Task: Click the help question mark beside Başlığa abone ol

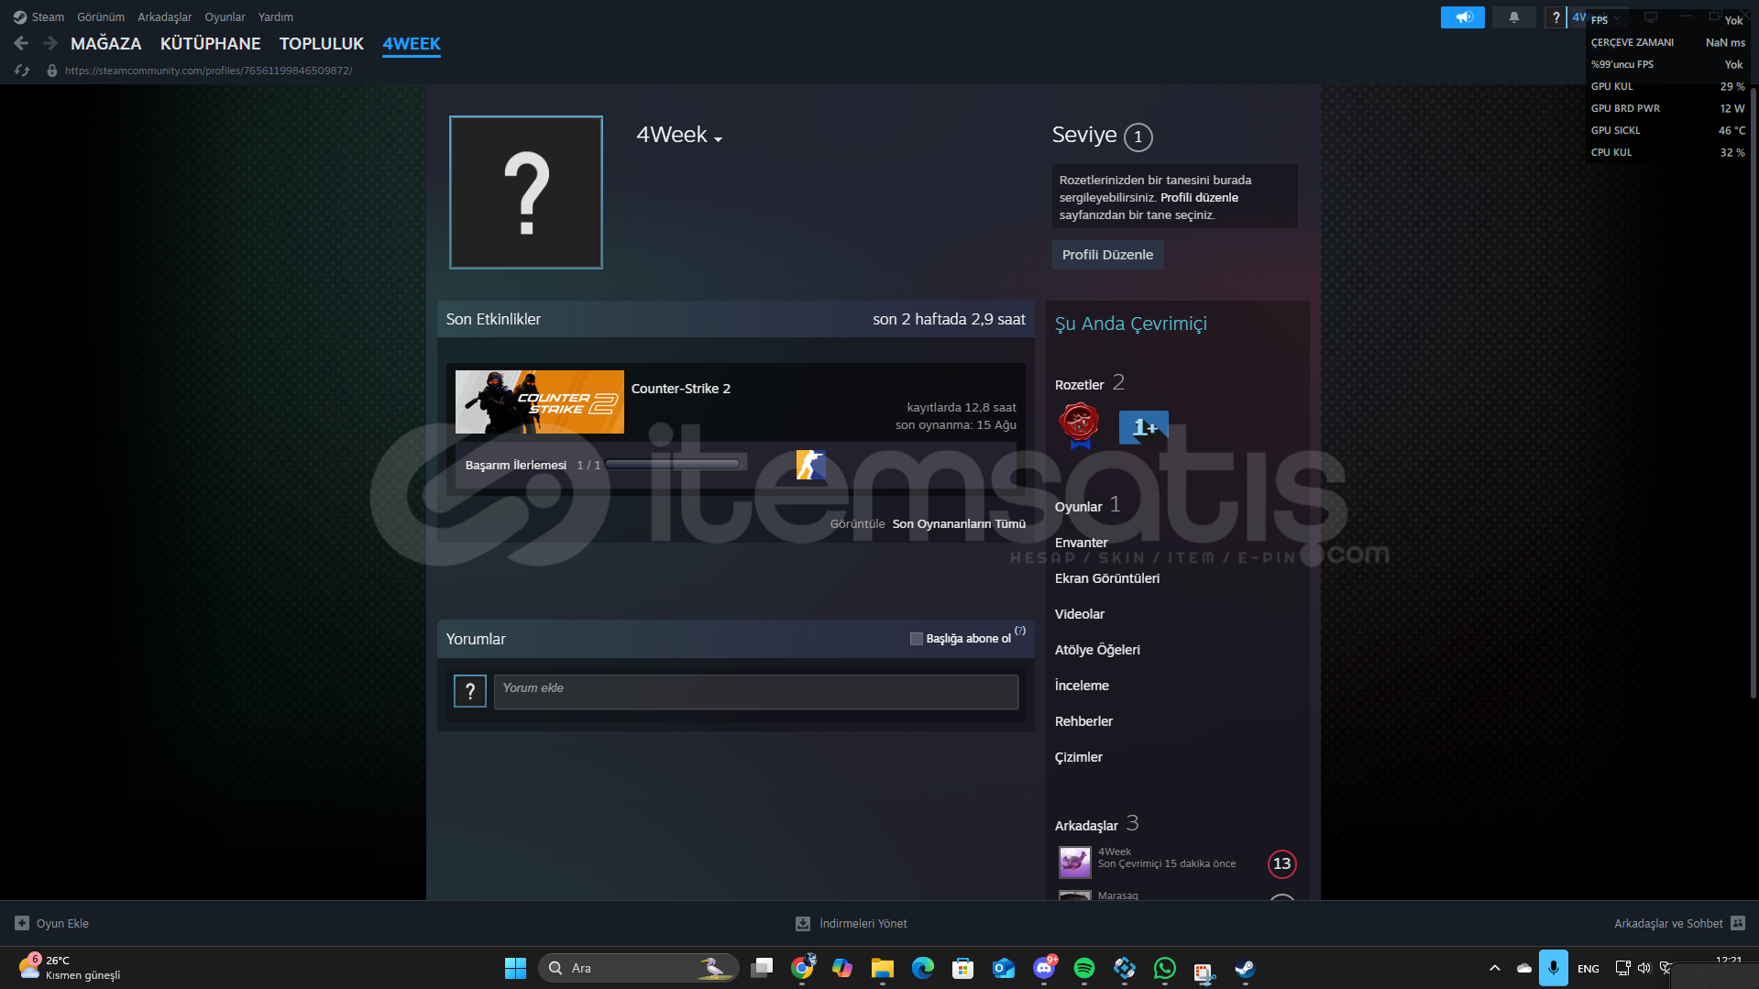Action: point(1020,631)
